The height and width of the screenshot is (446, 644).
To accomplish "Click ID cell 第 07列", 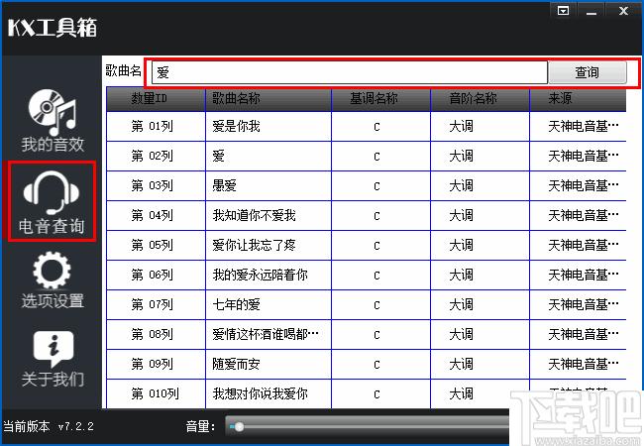I will click(156, 304).
